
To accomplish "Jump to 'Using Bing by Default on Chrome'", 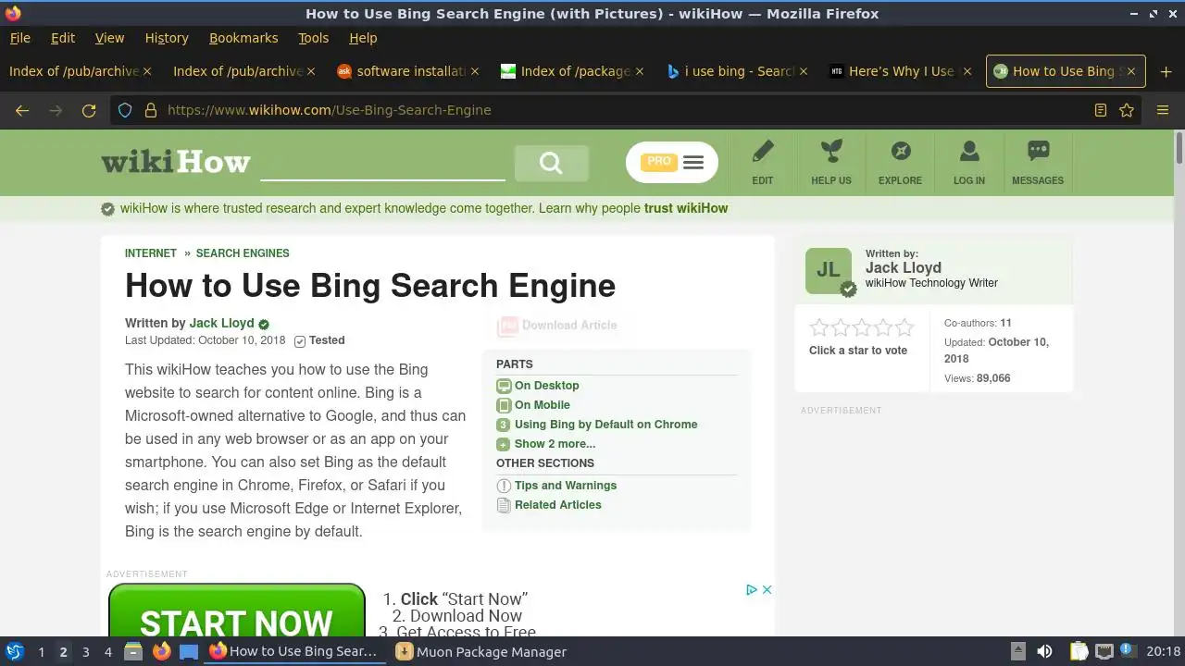I will pyautogui.click(x=605, y=425).
